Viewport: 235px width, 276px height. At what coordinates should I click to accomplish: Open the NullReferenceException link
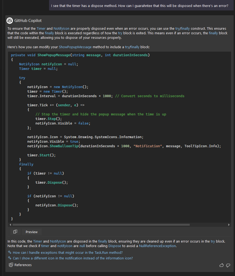pos(157,246)
